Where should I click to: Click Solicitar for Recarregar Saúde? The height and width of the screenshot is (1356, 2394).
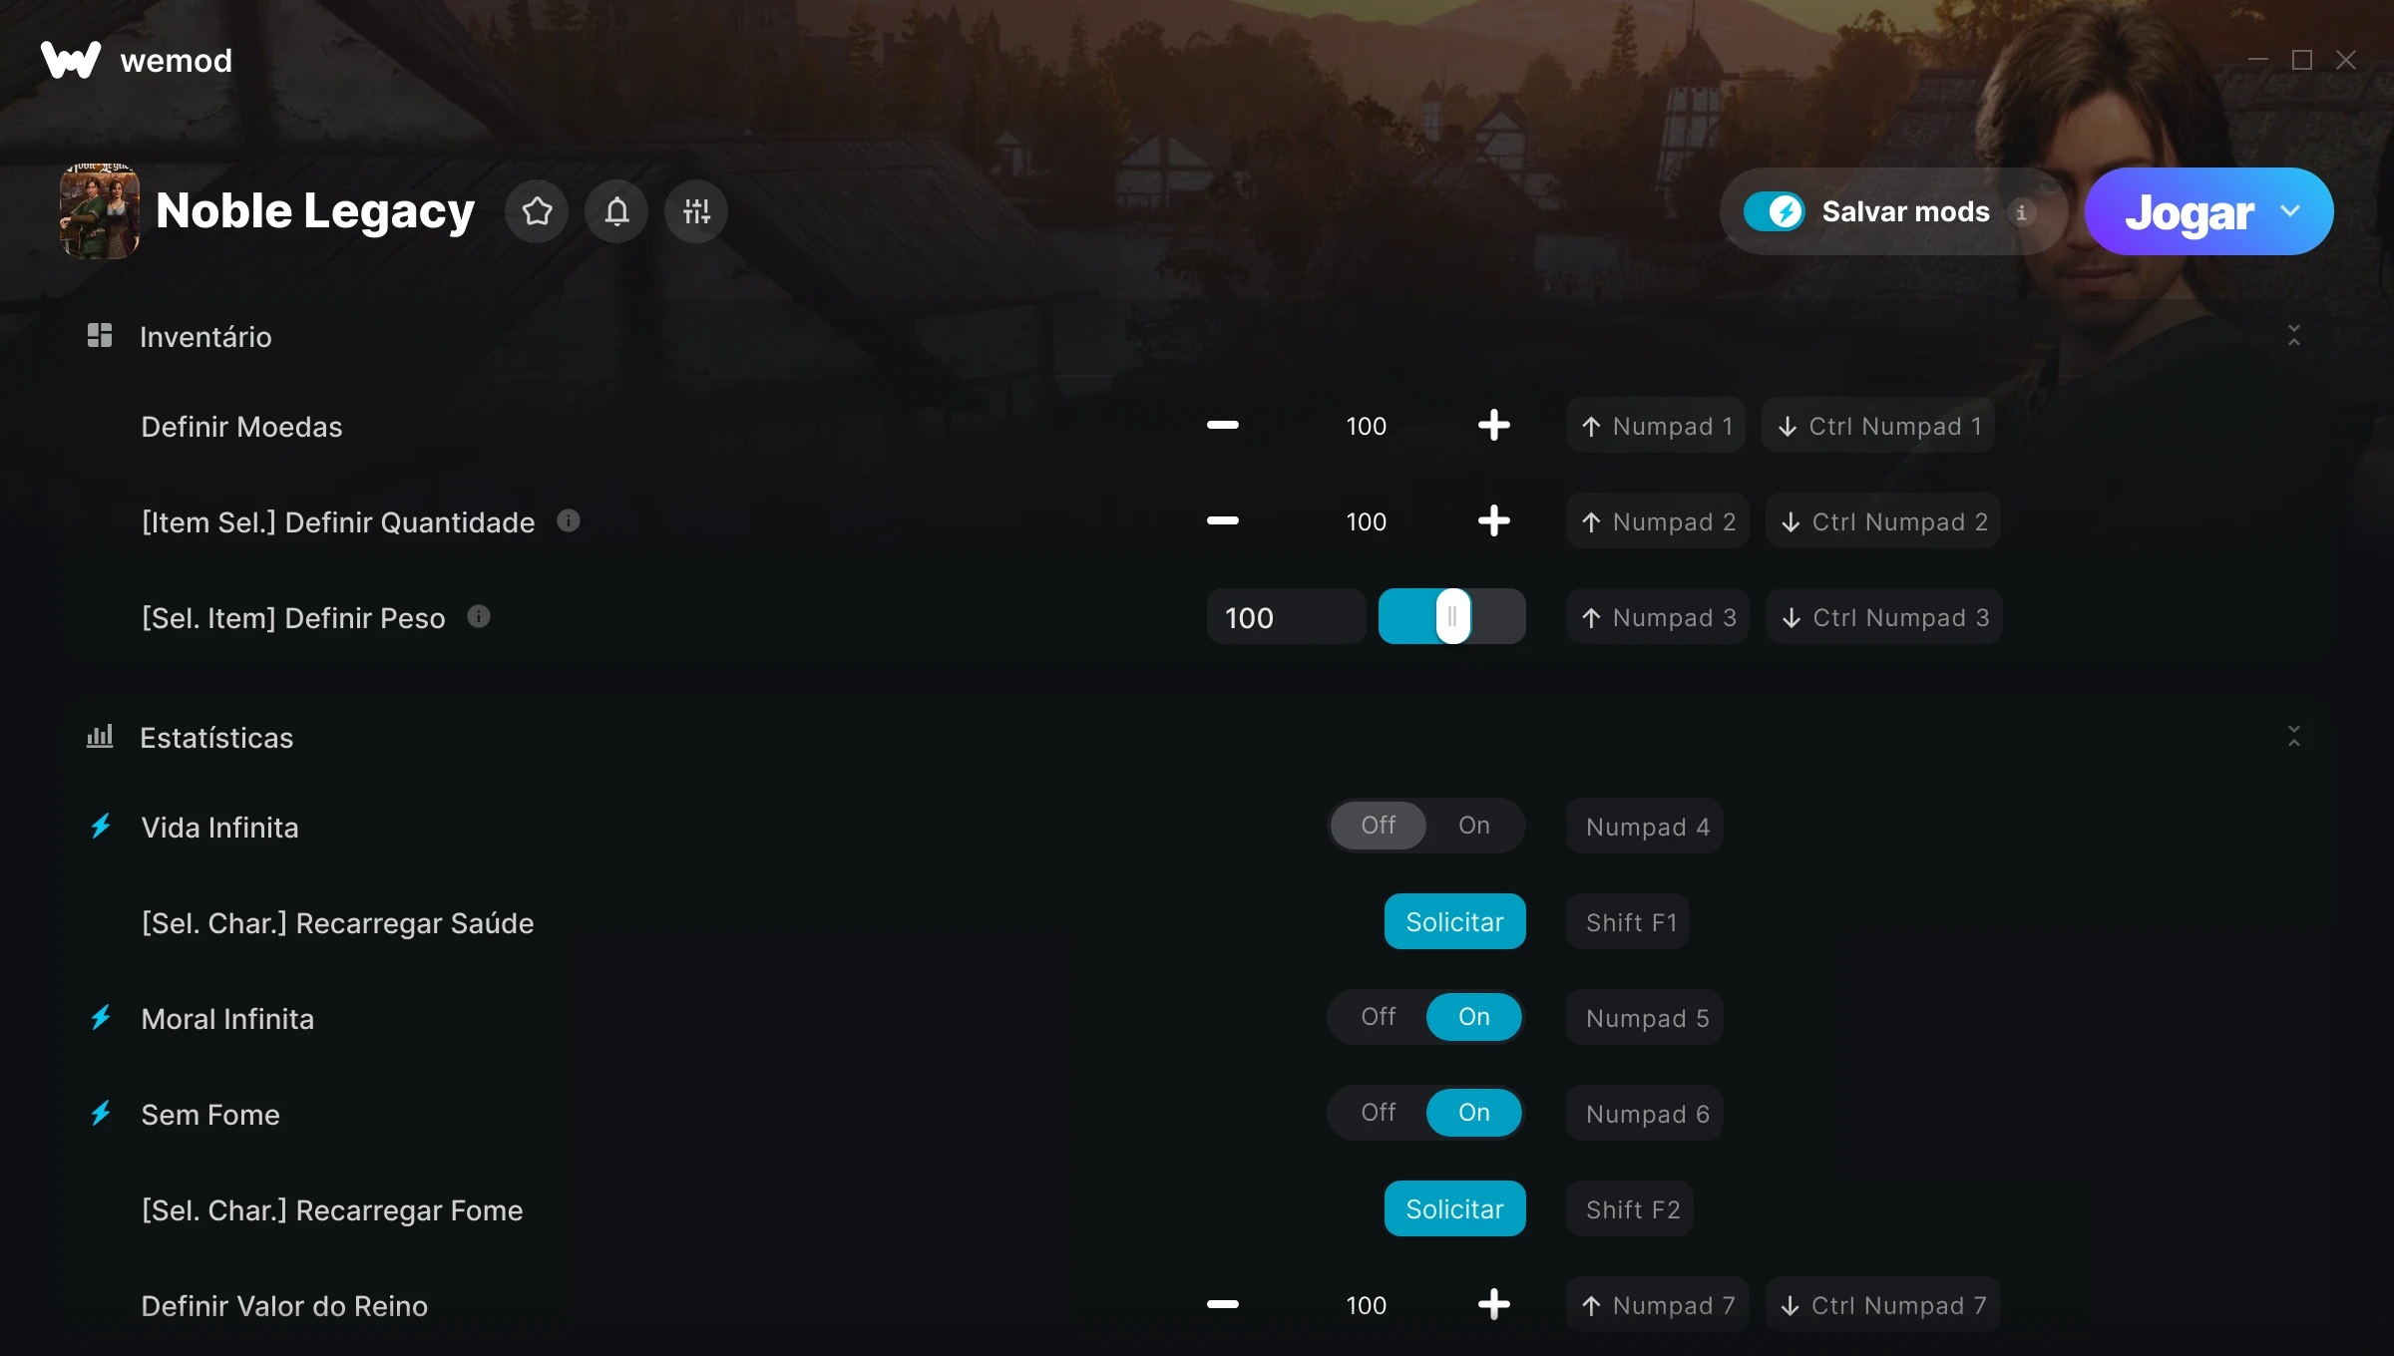[1454, 921]
